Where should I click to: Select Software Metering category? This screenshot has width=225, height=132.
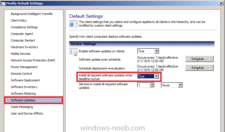(23, 94)
